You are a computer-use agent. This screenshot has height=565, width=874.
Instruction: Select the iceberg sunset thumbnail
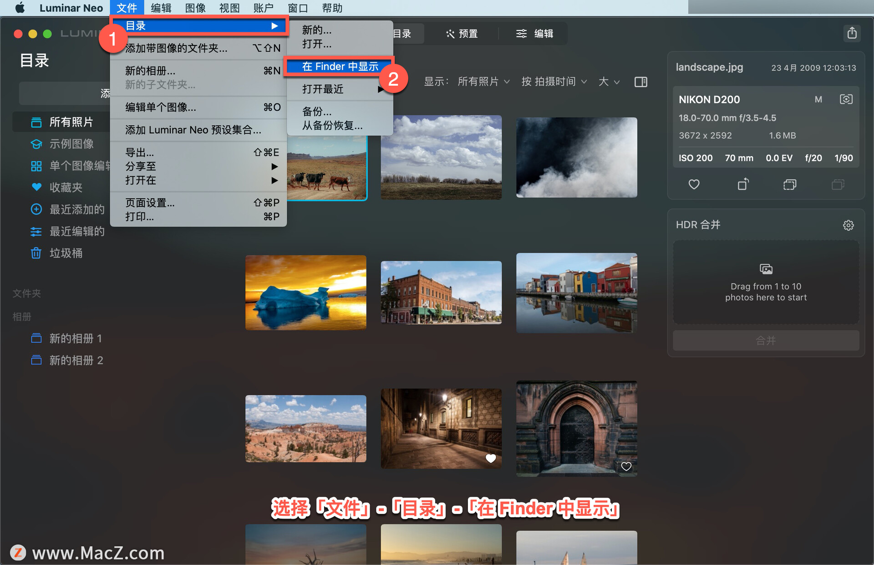[x=305, y=293]
